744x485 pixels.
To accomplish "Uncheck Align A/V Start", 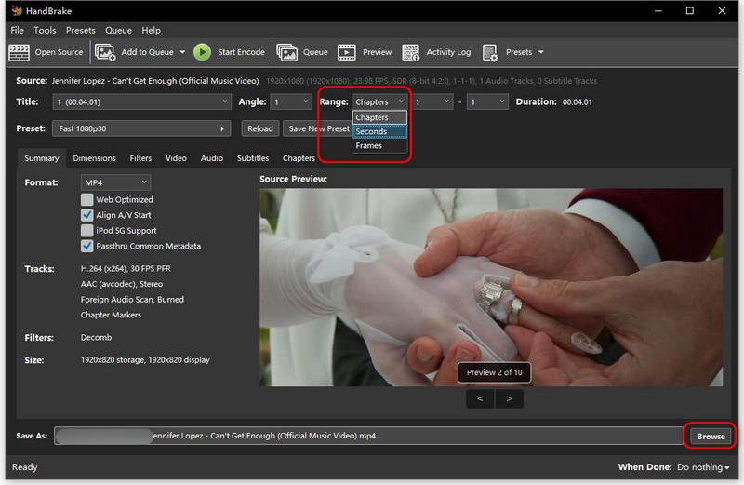I will click(x=87, y=215).
